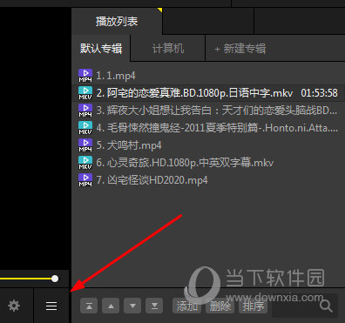Toggle the playlist panel hamburger icon
345x323 pixels.
pyautogui.click(x=51, y=306)
